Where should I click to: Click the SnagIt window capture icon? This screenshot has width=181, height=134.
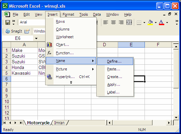27,31
